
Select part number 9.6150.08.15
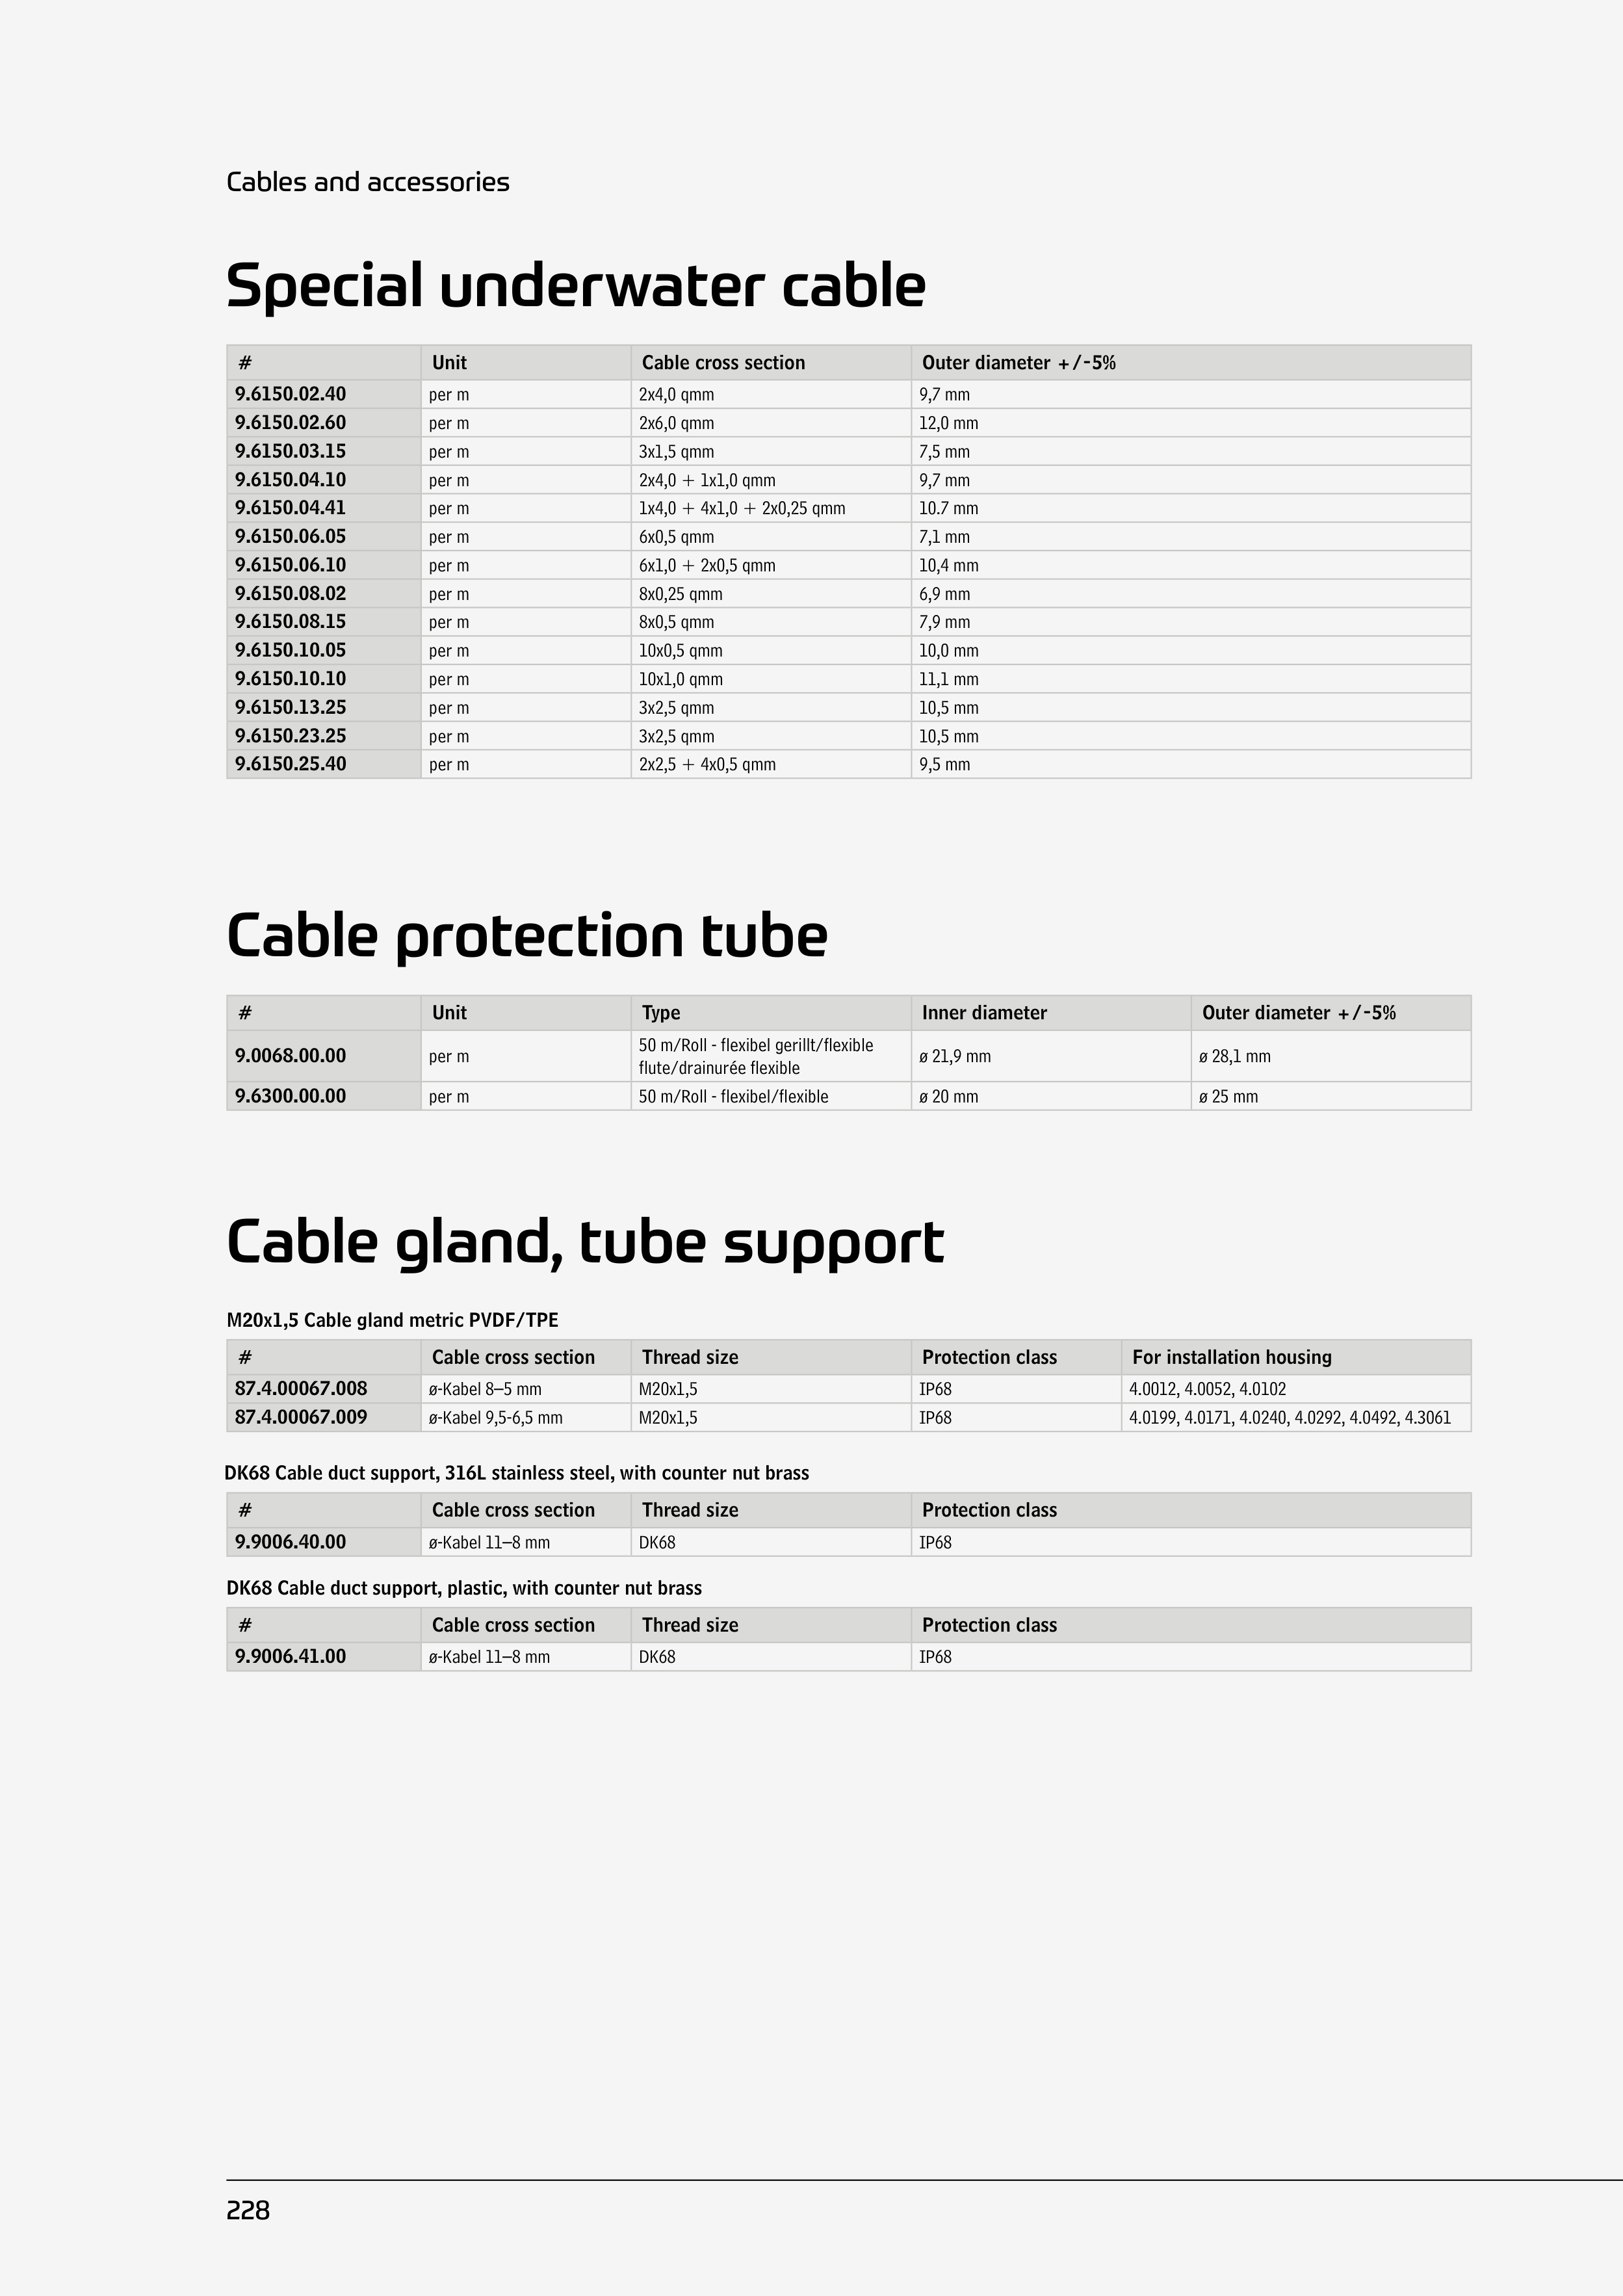290,622
